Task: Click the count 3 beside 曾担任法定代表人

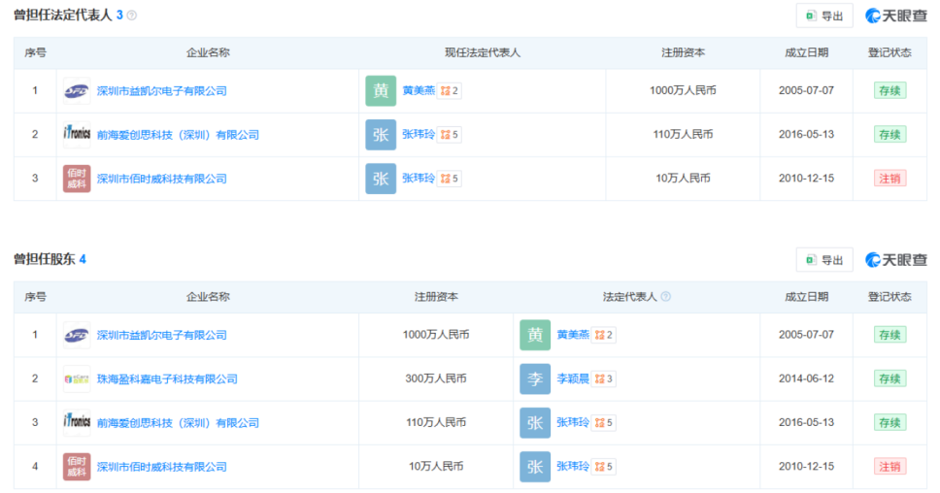Action: 119,15
